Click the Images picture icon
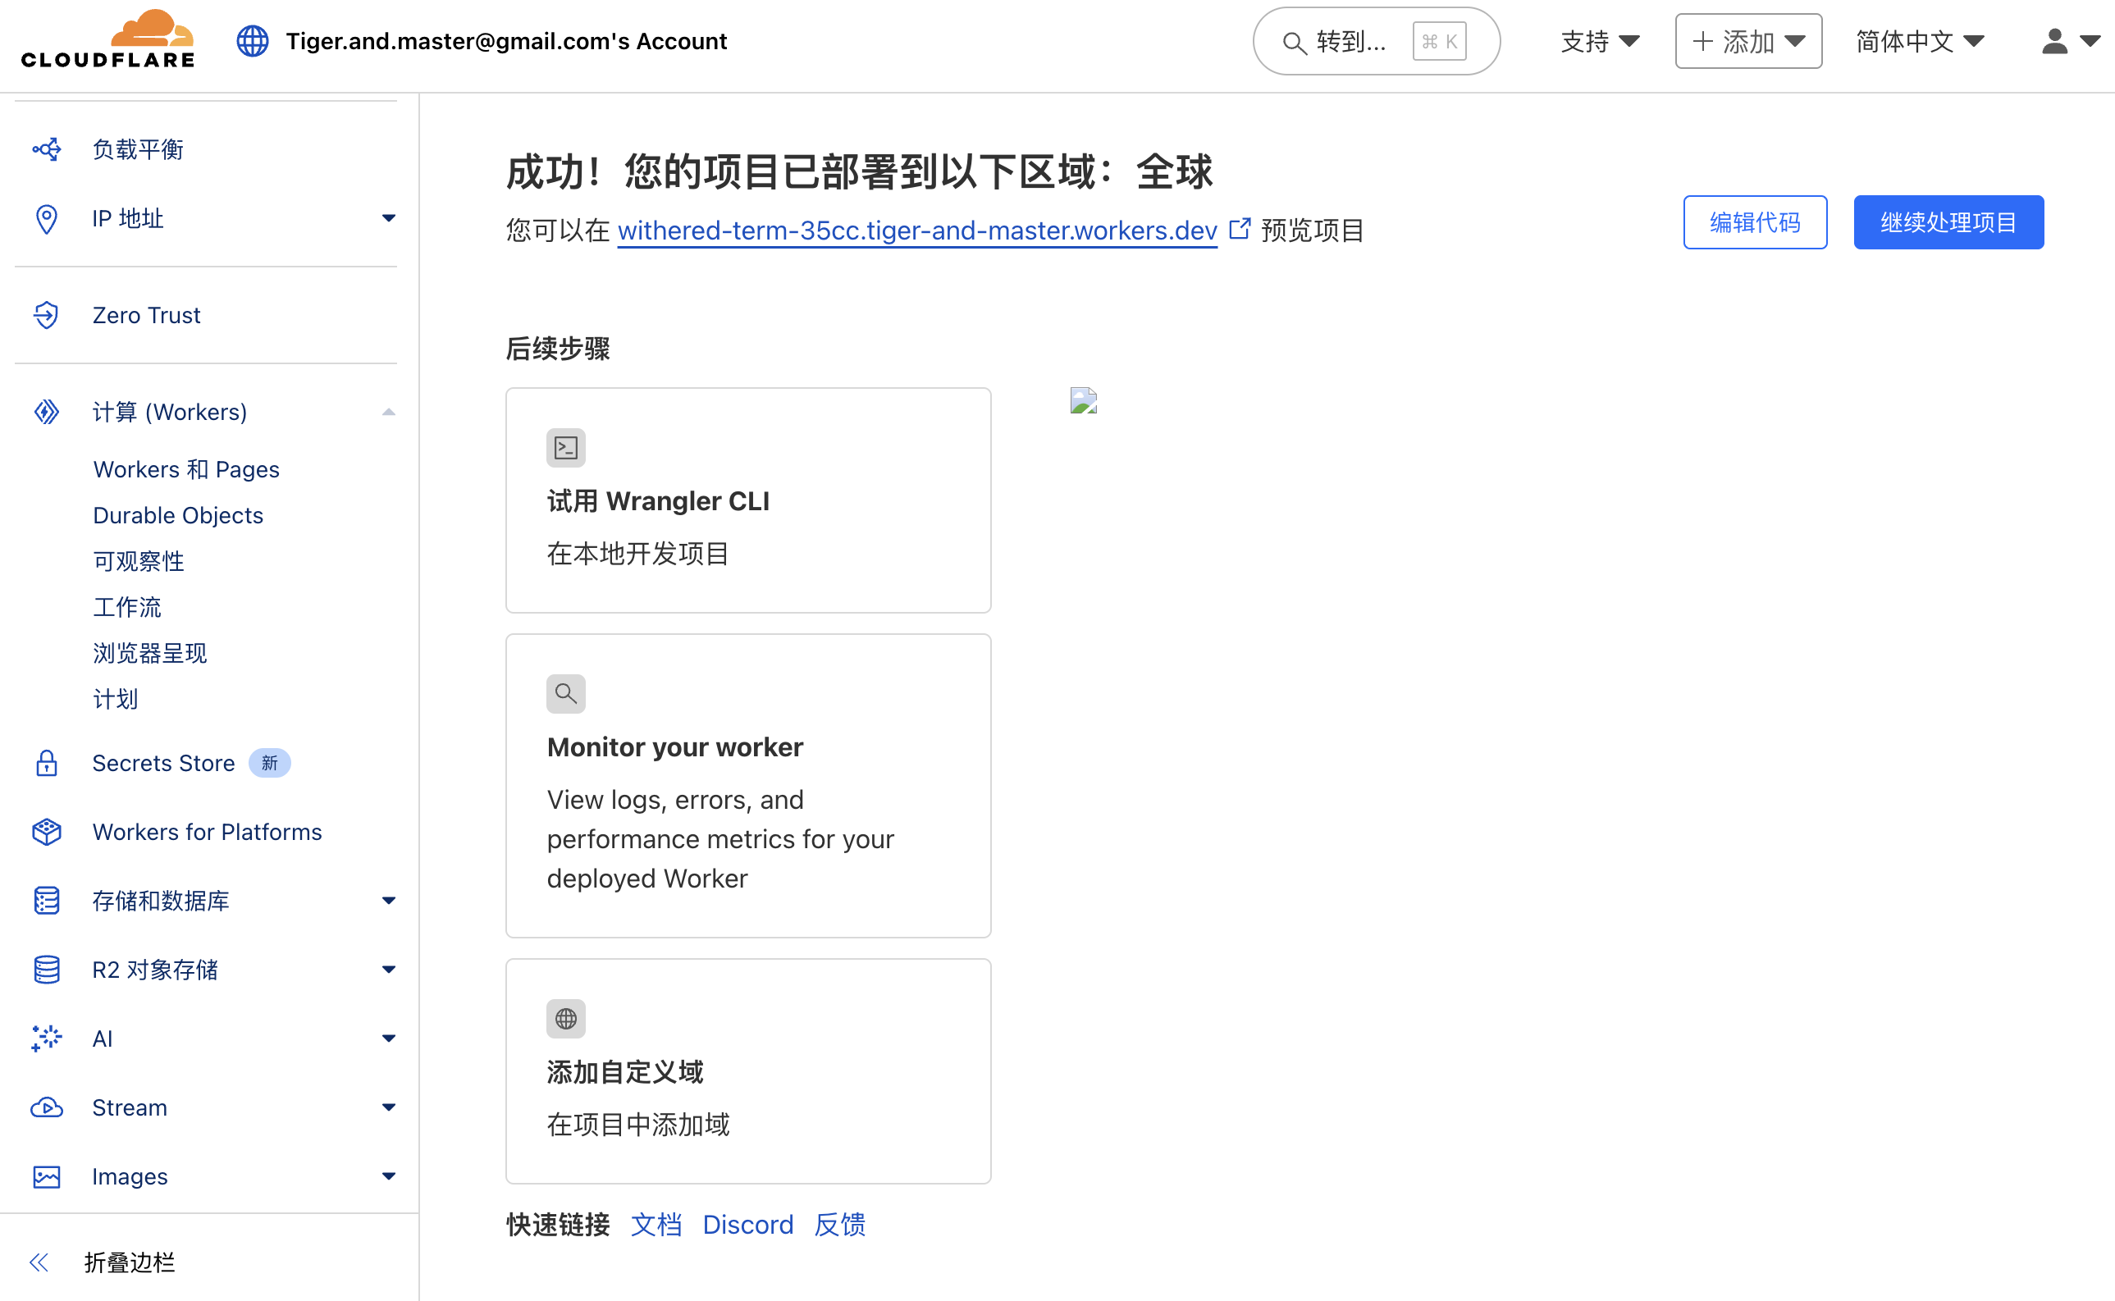This screenshot has height=1301, width=2115. click(x=47, y=1176)
